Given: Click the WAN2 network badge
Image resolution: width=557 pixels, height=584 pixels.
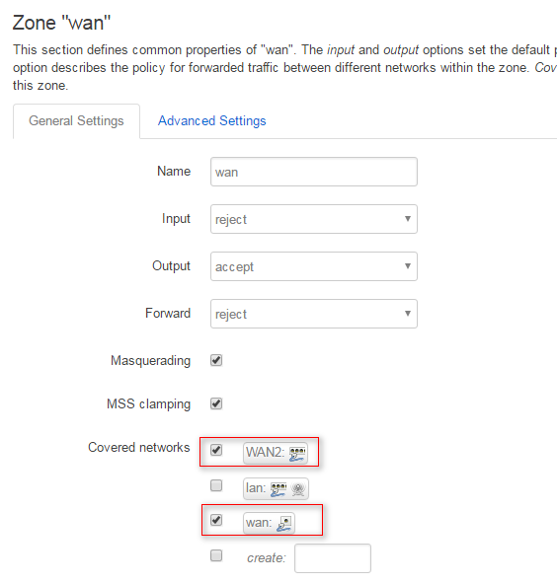Looking at the screenshot, I should pos(276,453).
